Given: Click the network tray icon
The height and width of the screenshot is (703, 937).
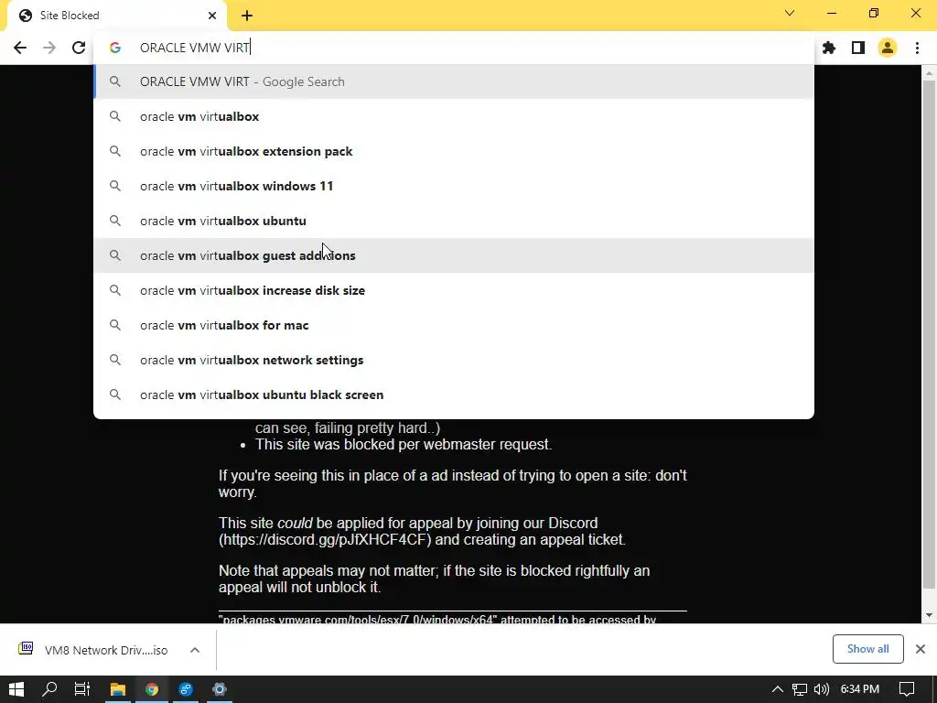Looking at the screenshot, I should click(x=800, y=689).
